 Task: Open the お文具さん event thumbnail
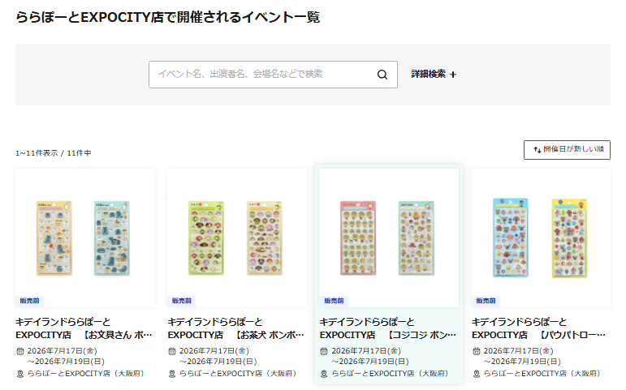click(85, 238)
